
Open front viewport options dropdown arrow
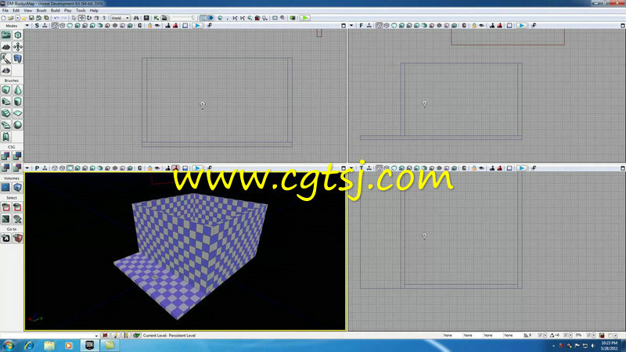pos(351,26)
